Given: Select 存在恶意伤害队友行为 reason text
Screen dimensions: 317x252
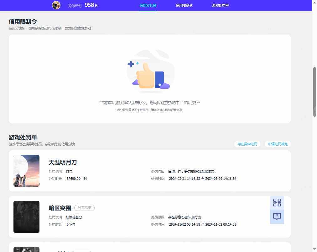Looking at the screenshot, I should click(184, 217).
